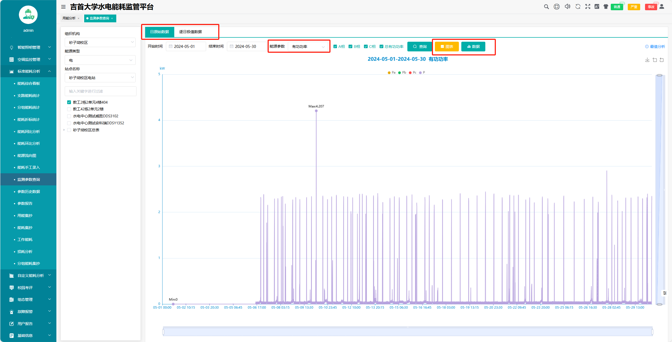672x342 pixels.
Task: Click the theme shirt icon
Action: coord(606,7)
